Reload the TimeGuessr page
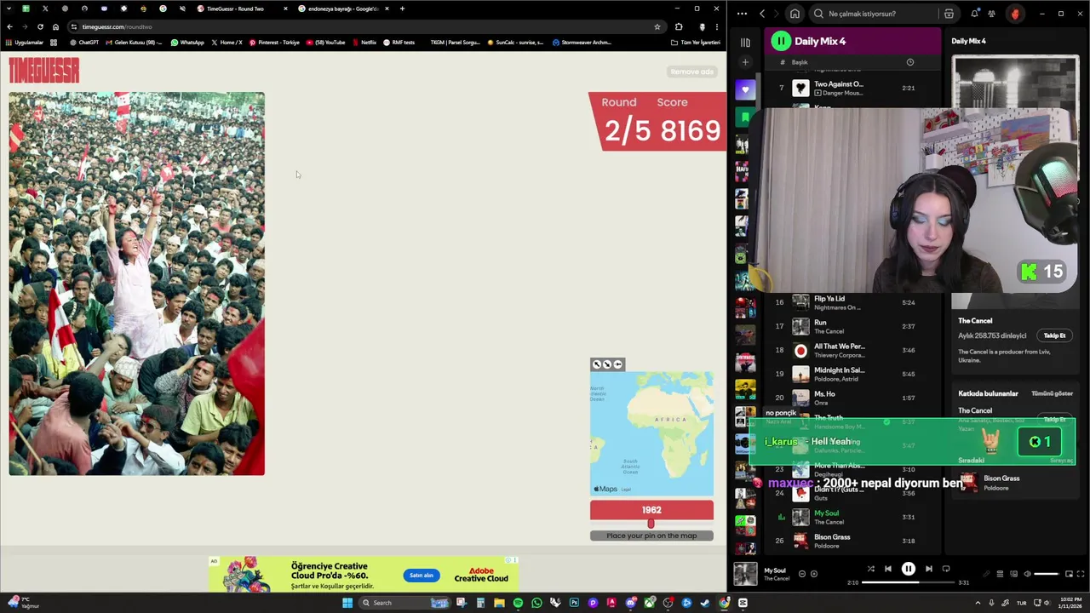Screen dimensions: 1090x613 40,26
